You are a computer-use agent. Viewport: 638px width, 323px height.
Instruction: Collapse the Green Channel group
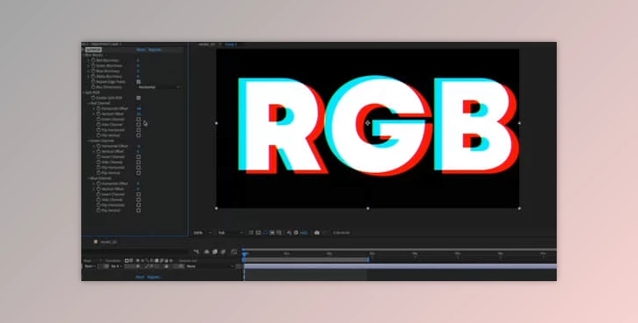[x=88, y=141]
